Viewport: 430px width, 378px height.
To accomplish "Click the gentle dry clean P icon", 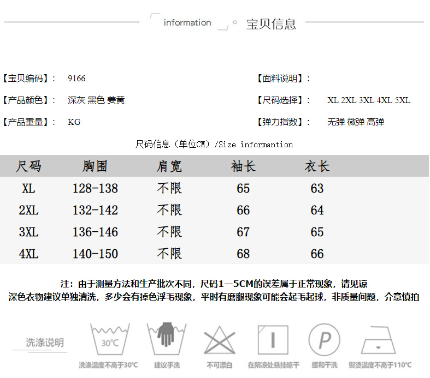I will point(325,340).
